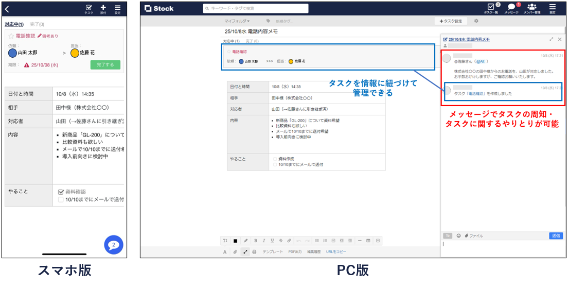The width and height of the screenshot is (569, 286).
Task: Check 10/10までにメールで送付 in PC note
Action: (x=275, y=164)
